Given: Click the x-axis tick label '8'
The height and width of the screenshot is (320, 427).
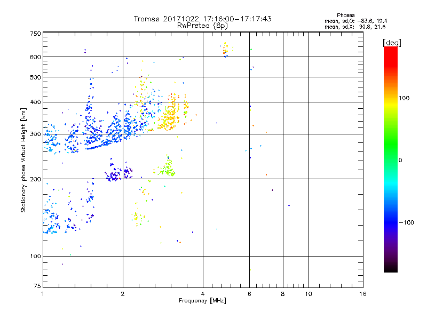Looking at the screenshot, I should click(x=283, y=294).
